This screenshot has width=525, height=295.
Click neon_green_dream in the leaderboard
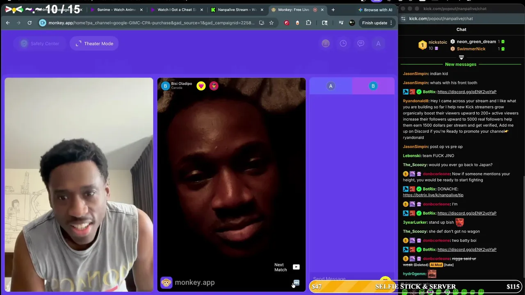tap(476, 42)
